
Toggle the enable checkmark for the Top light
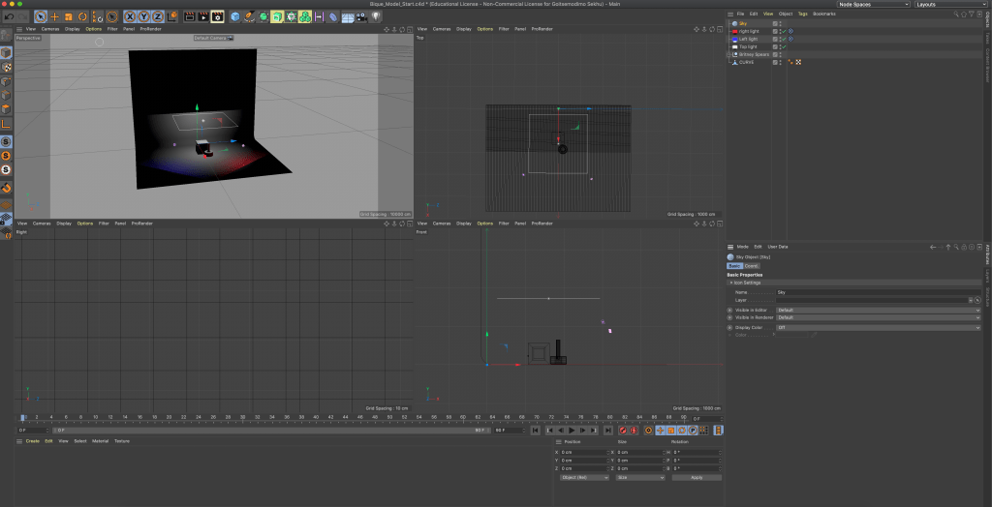[x=783, y=46]
